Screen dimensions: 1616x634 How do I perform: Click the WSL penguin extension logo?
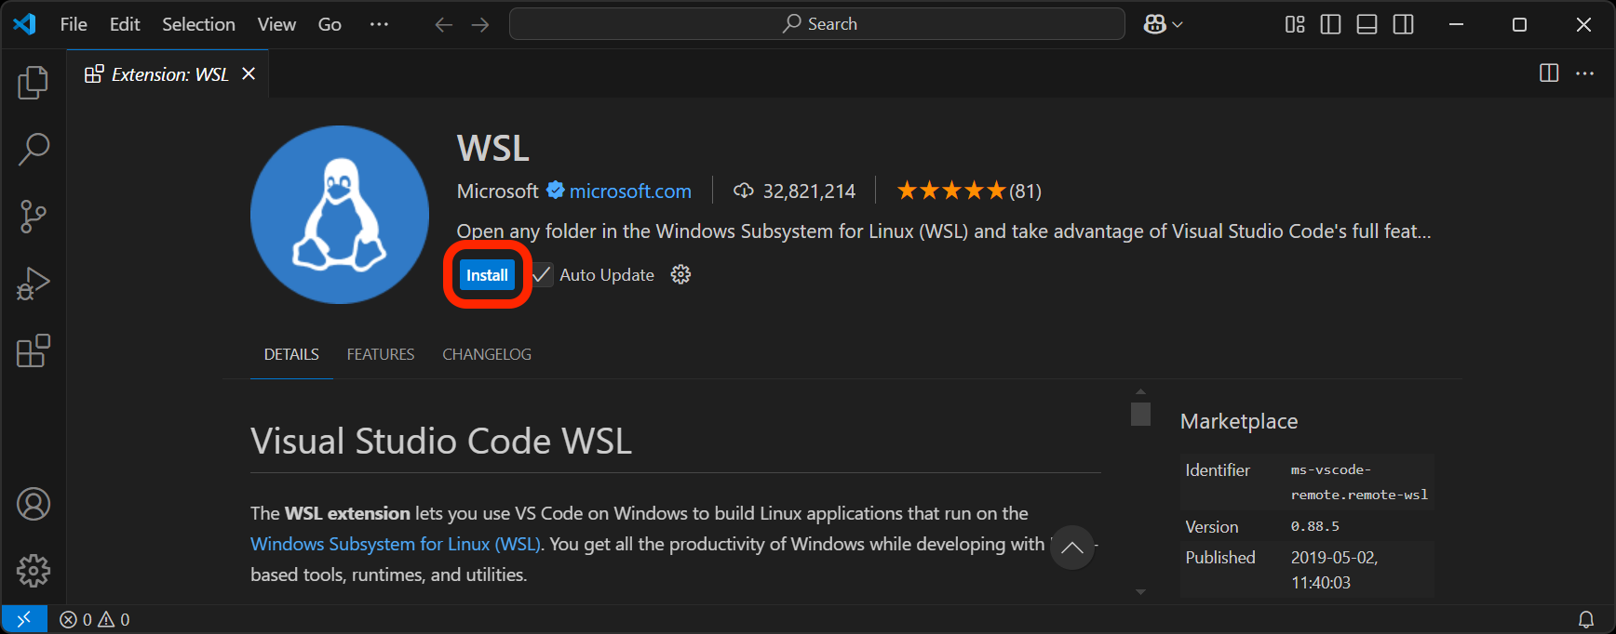coord(340,215)
